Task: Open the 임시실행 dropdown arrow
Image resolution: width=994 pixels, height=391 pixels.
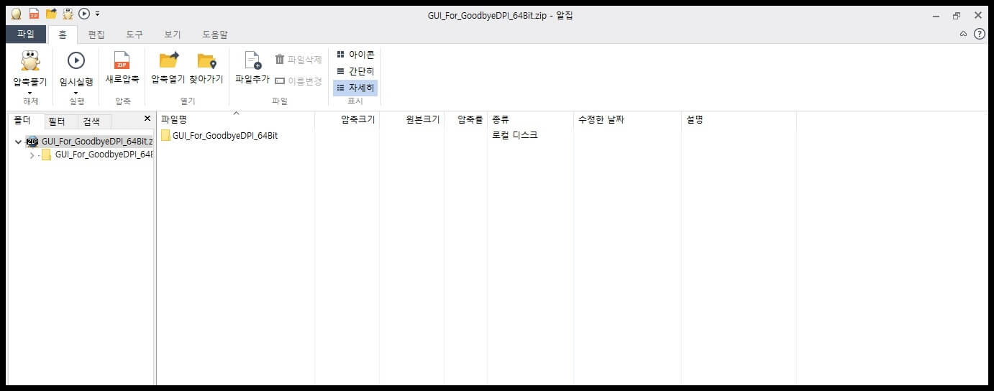Action: (76, 93)
